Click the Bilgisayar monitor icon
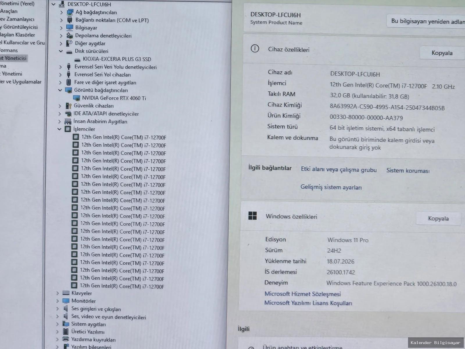This screenshot has height=349, width=465. [x=70, y=28]
